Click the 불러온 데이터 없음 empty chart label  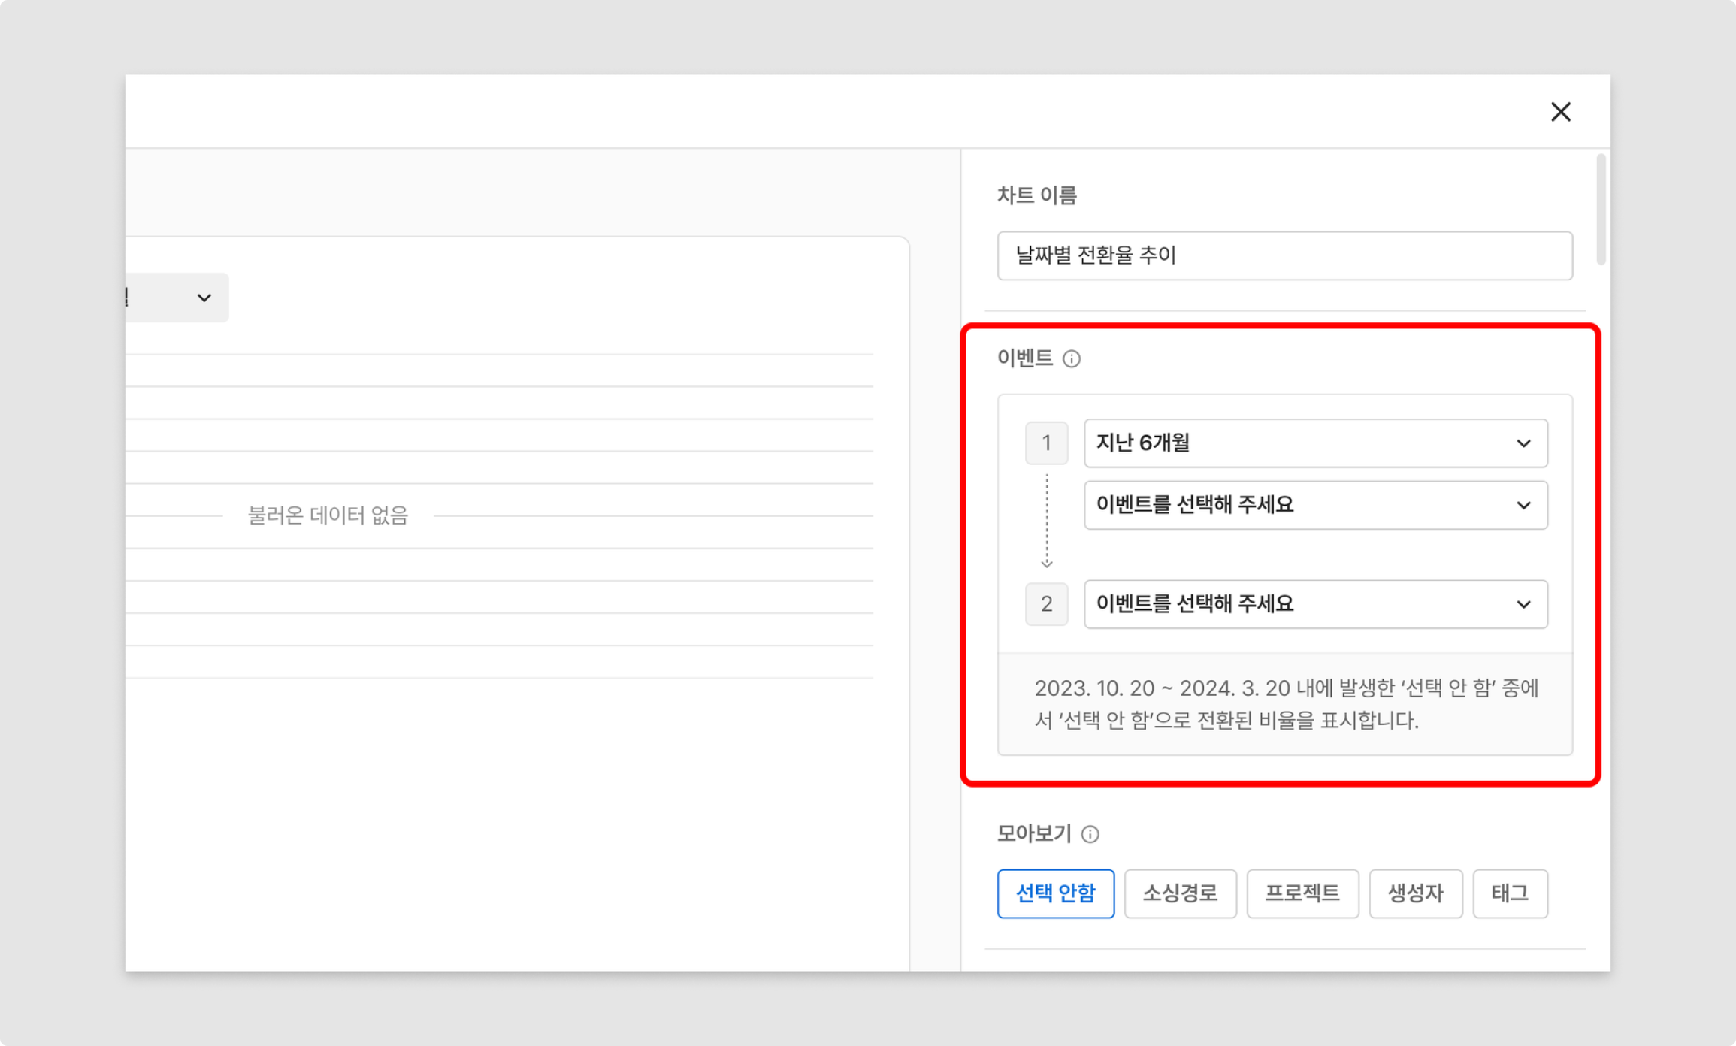tap(328, 515)
